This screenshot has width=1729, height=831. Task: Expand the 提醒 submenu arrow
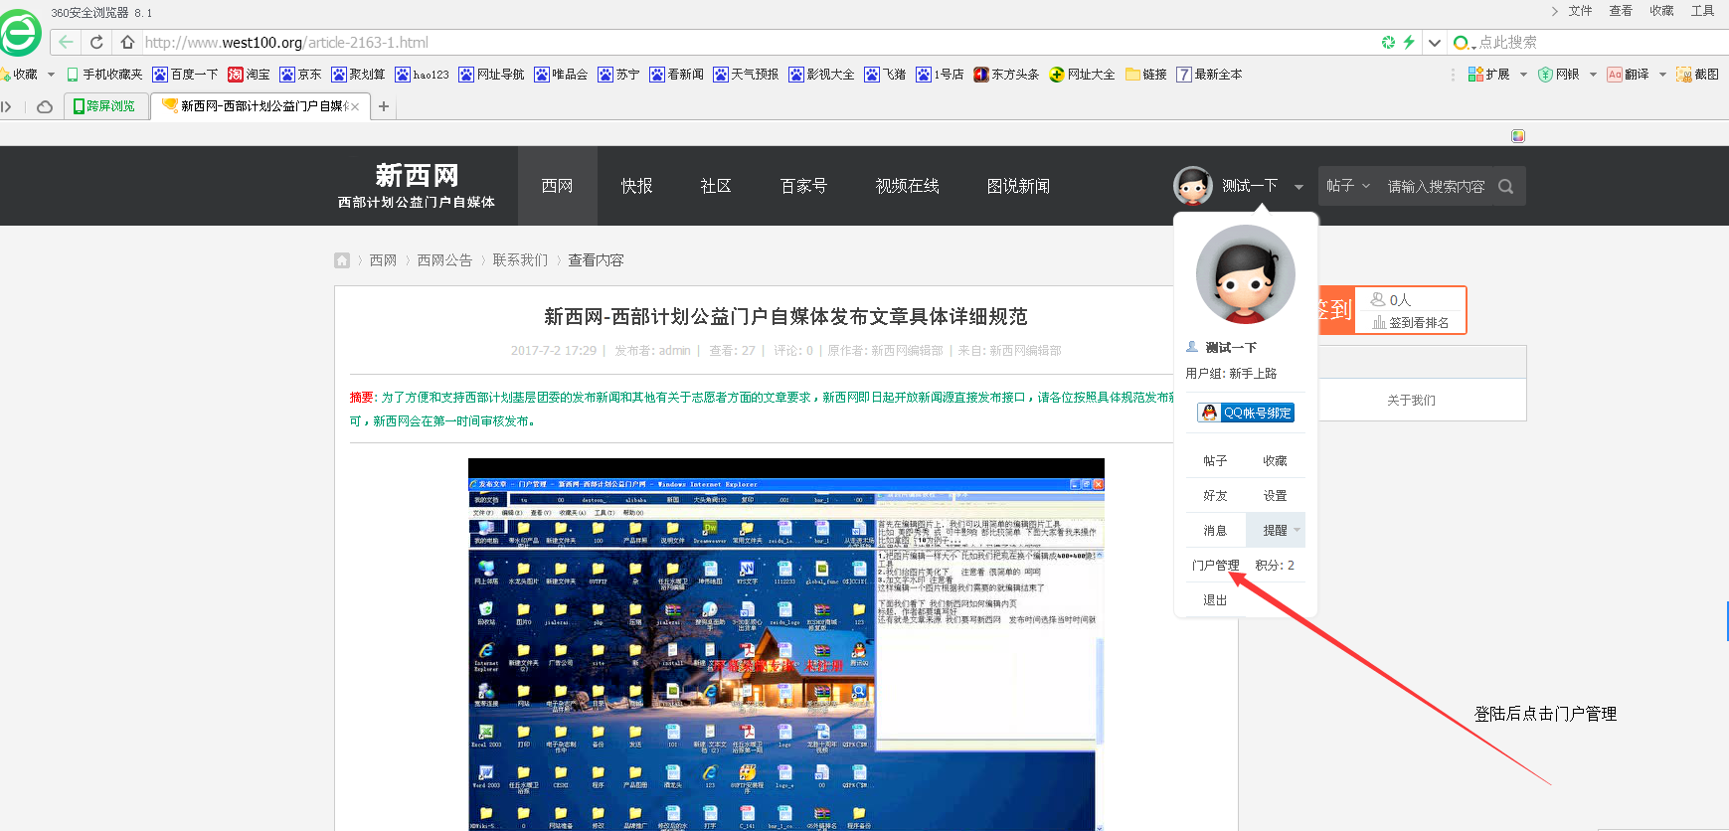pyautogui.click(x=1297, y=530)
